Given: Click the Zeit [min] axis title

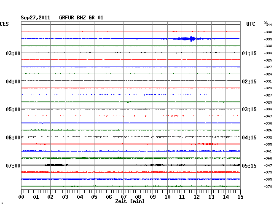Looking at the screenshot, I should pos(130,201).
